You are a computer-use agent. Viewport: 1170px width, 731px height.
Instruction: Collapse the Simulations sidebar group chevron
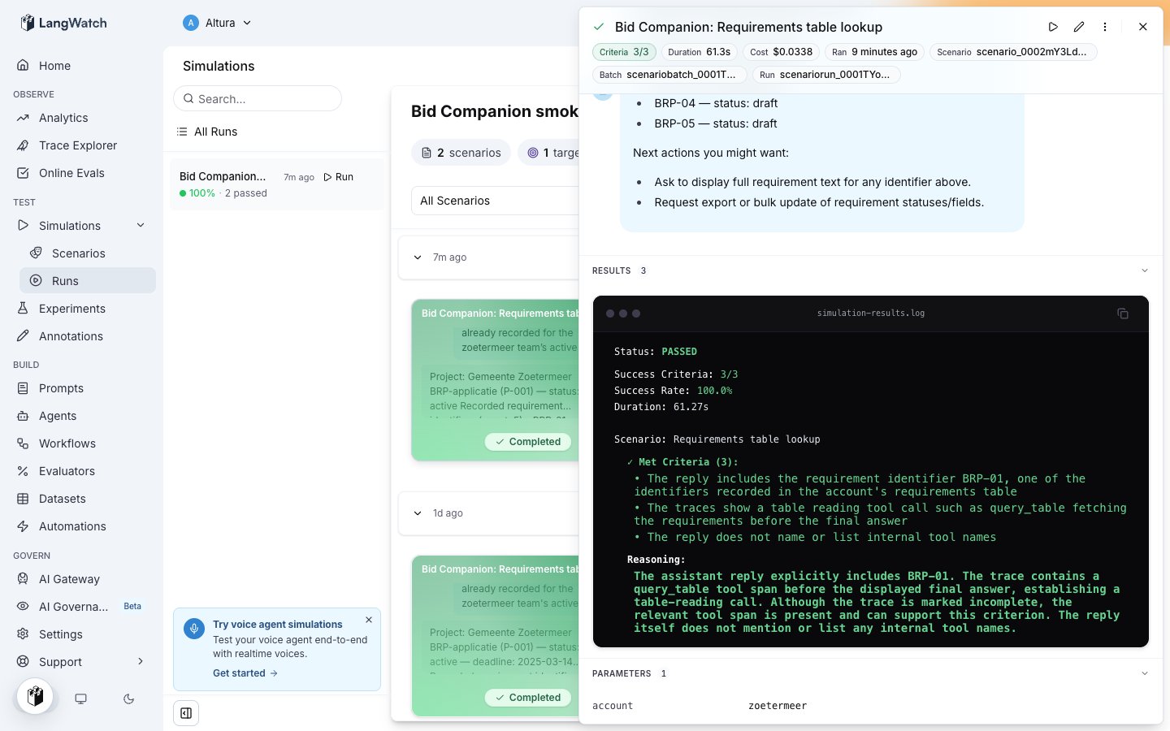click(x=141, y=226)
